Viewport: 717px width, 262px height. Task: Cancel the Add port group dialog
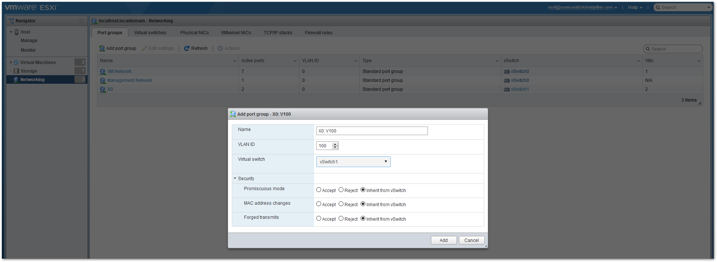[x=471, y=240]
